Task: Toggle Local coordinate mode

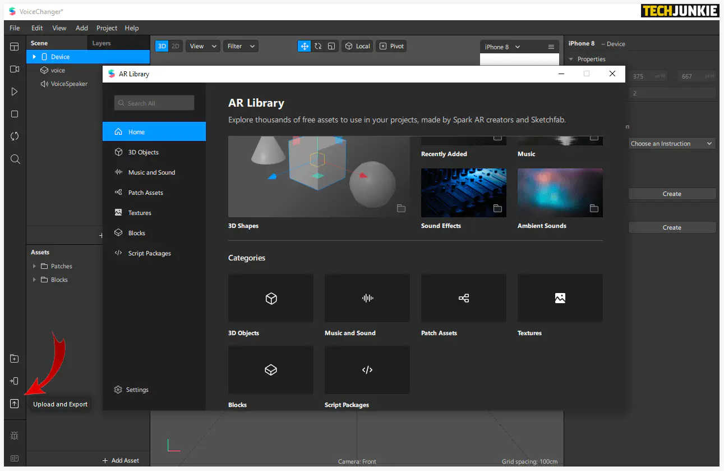Action: point(357,46)
